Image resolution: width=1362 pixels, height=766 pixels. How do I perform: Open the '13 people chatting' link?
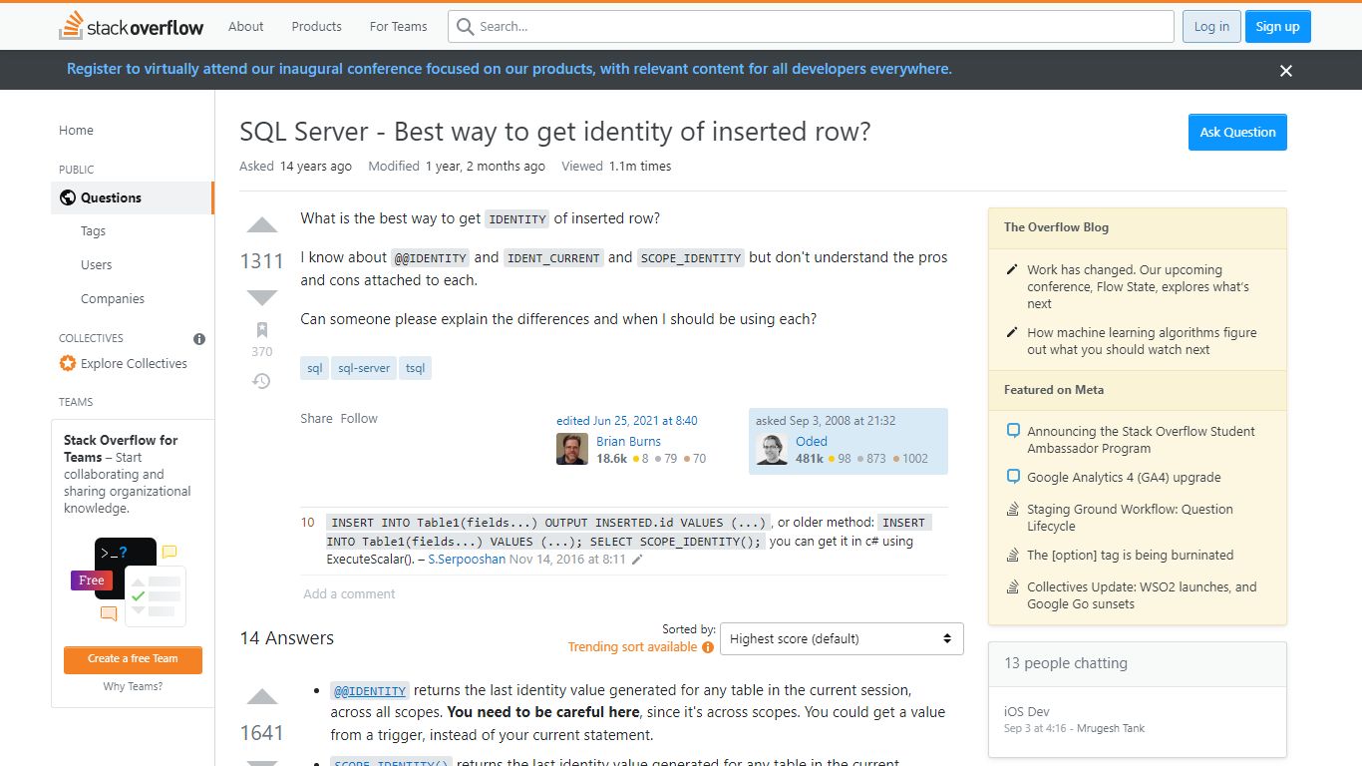pos(1065,663)
